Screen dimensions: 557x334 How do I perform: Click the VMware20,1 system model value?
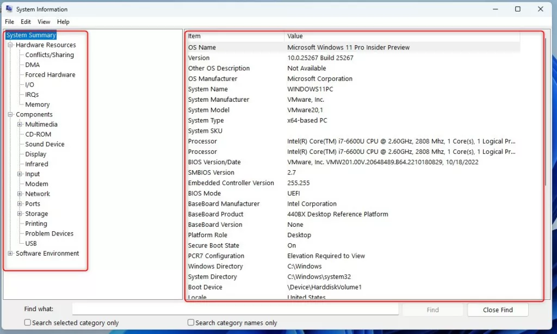305,110
